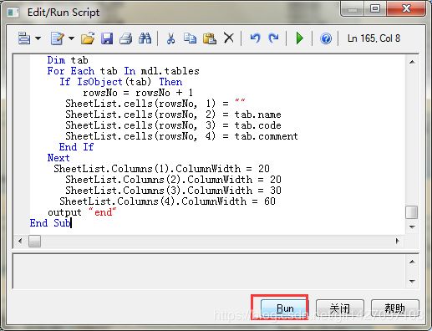Click the 'If IsObject(tab) Then' line
432x331 pixels.
tap(121, 82)
